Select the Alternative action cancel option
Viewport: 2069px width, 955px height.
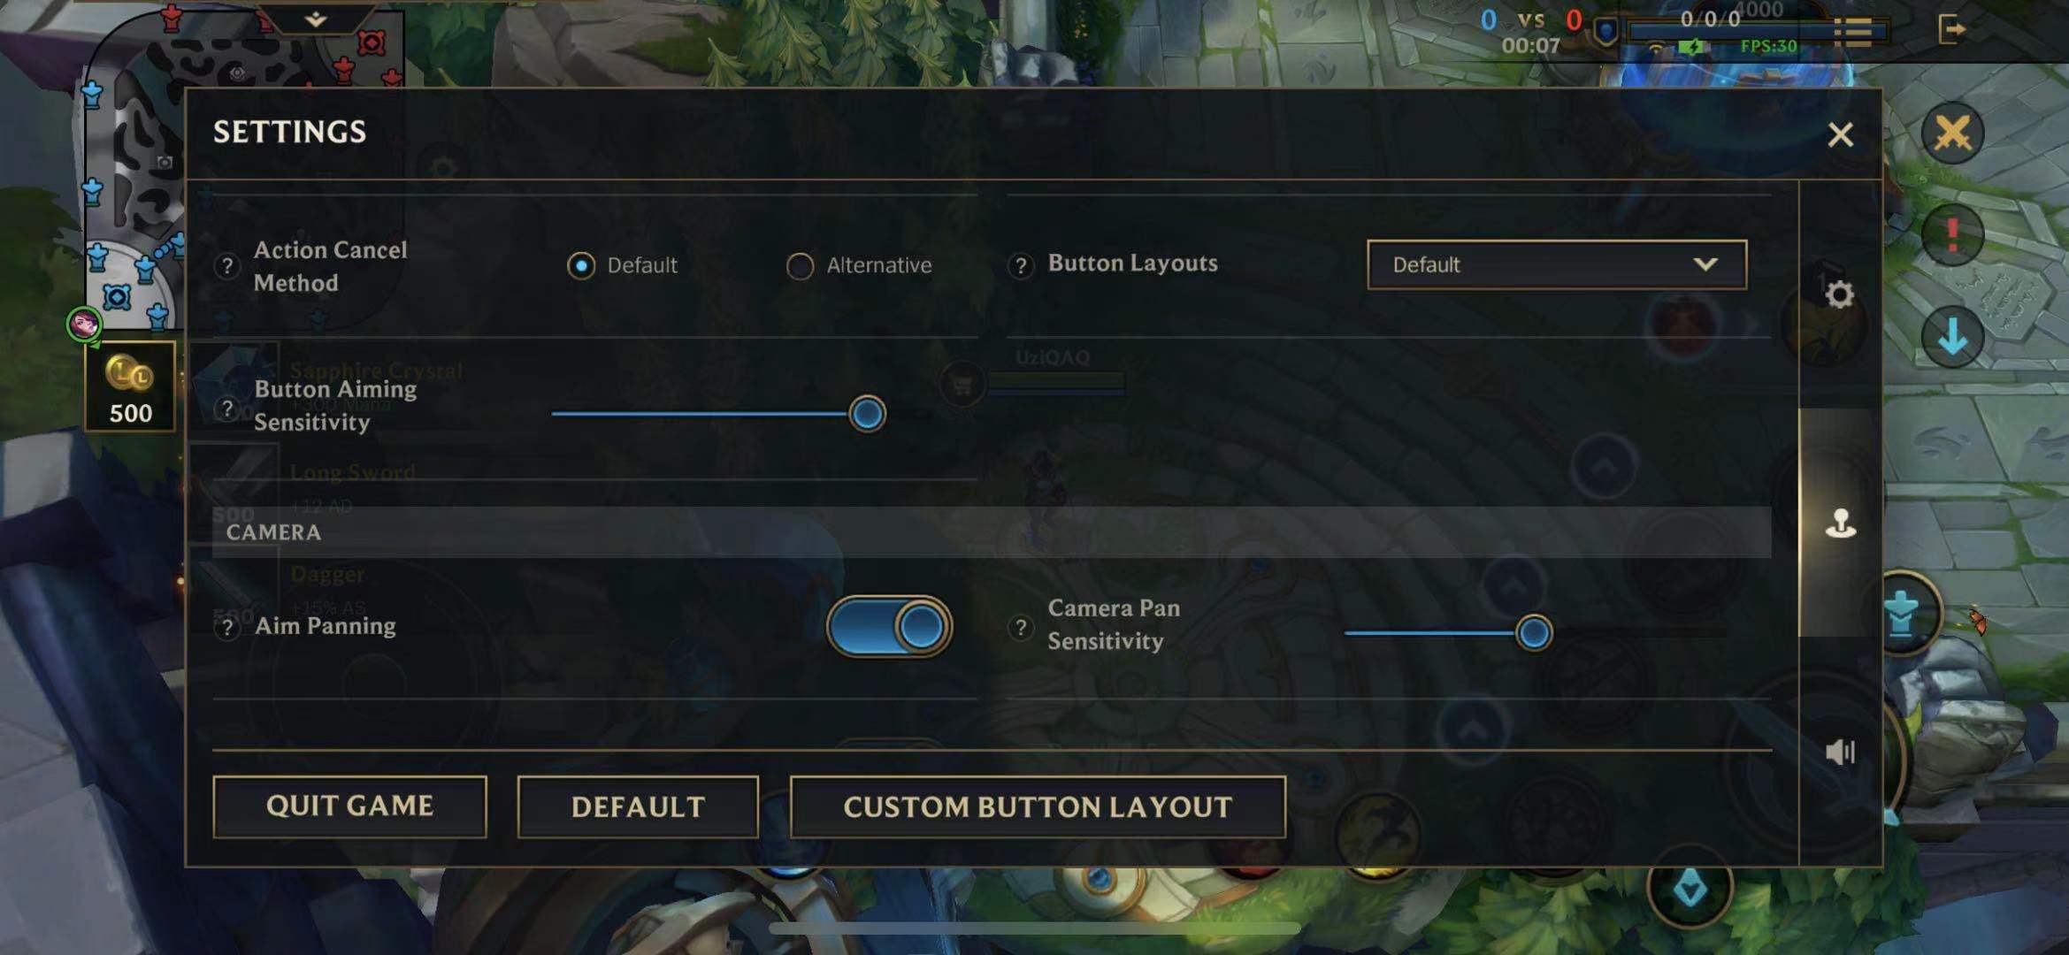coord(800,265)
